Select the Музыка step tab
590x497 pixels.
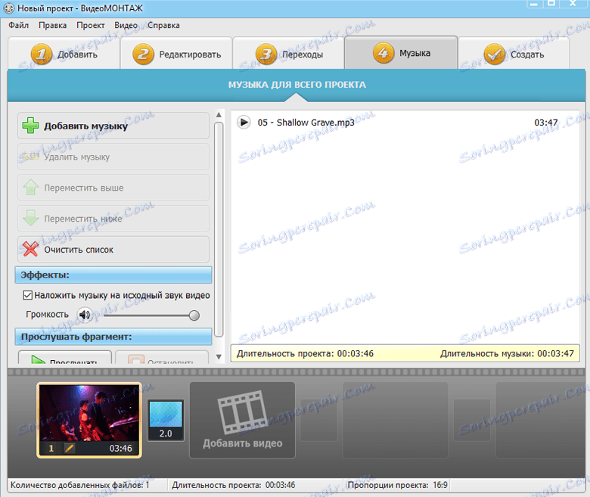[x=401, y=53]
